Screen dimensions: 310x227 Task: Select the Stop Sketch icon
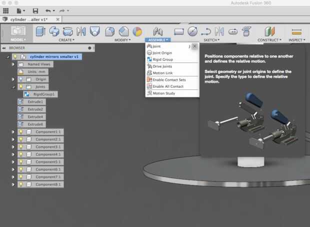[x=246, y=31]
